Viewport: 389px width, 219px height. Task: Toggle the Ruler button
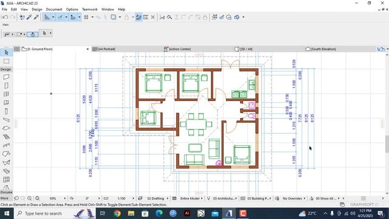(x=73, y=17)
